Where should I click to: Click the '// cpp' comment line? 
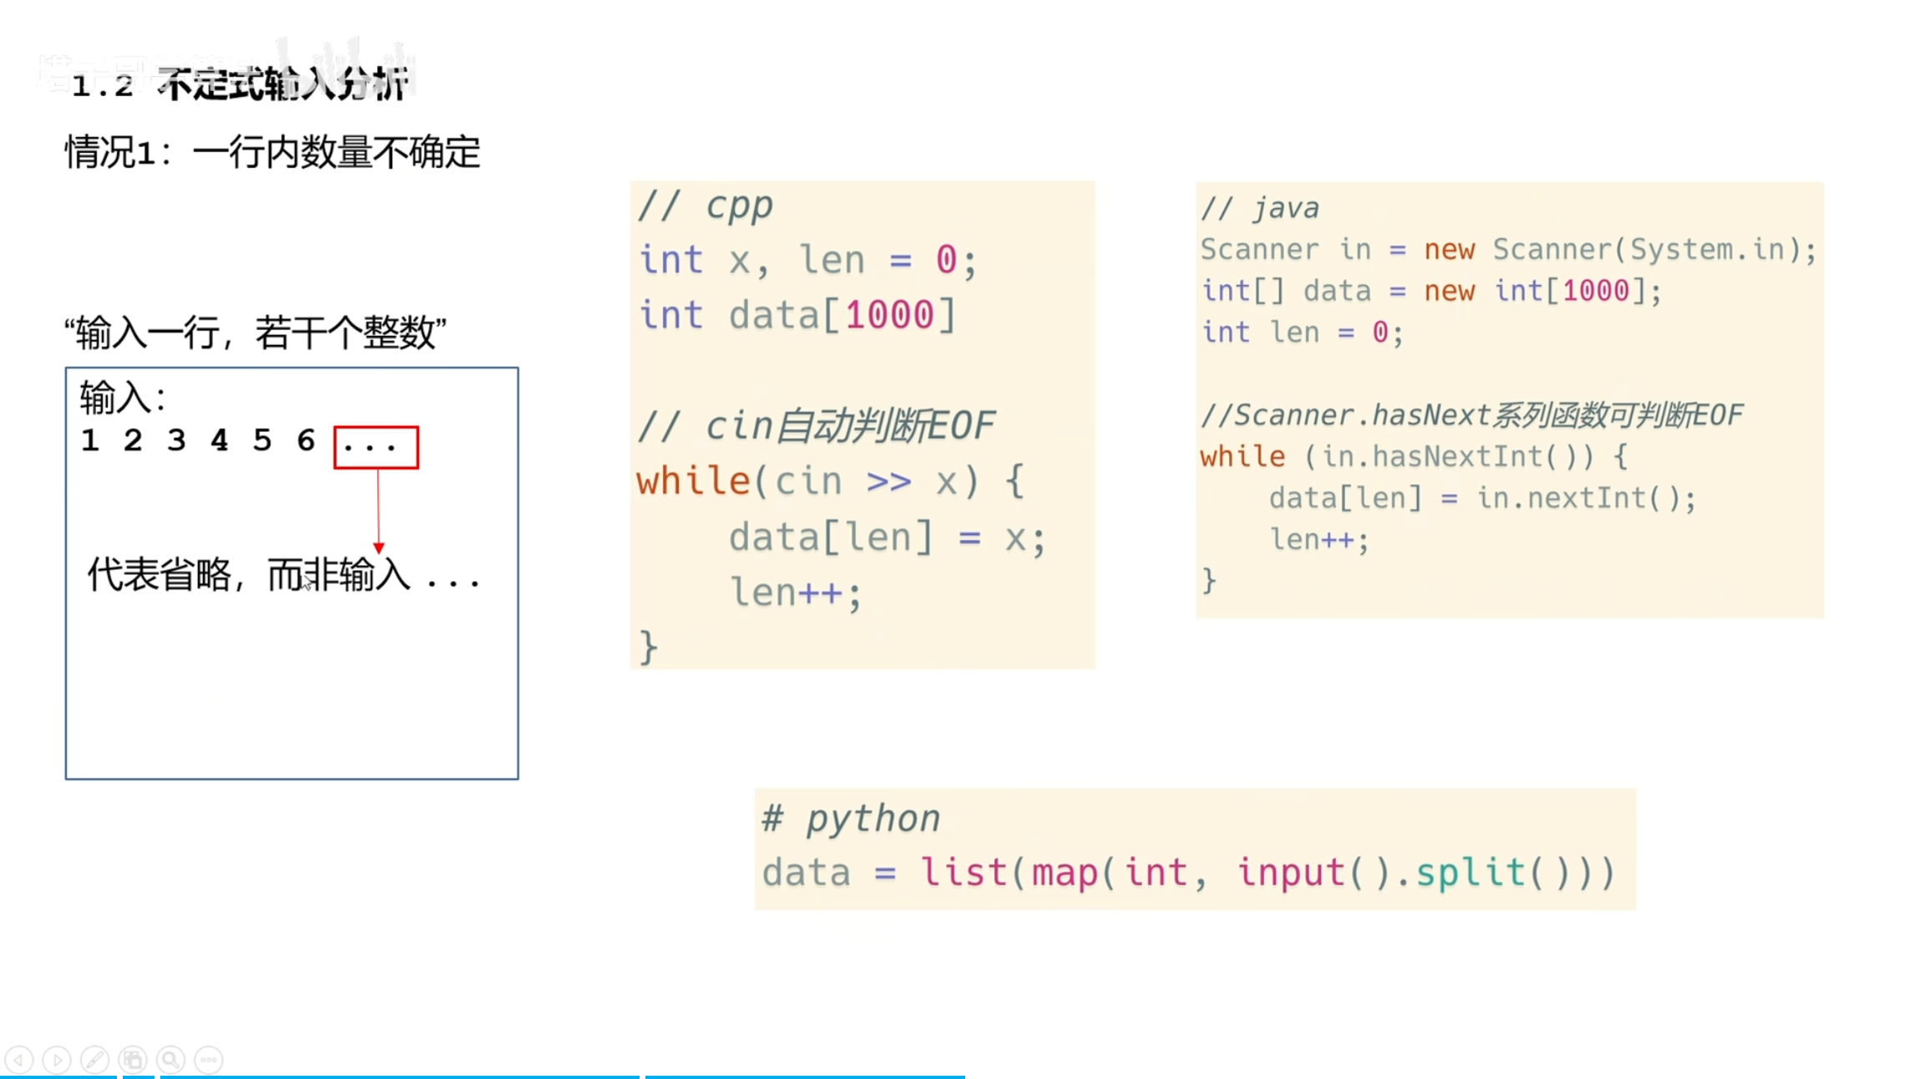[x=706, y=205]
